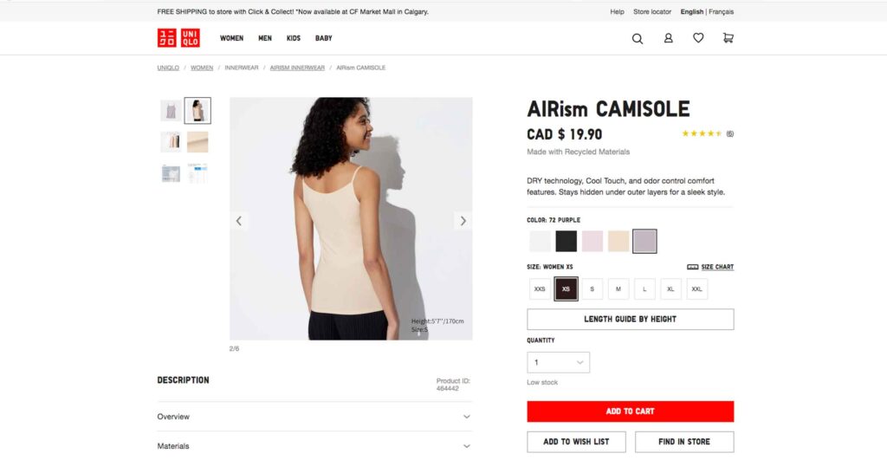The image size is (887, 460).
Task: Click the ADD TO CART button
Action: [x=631, y=411]
